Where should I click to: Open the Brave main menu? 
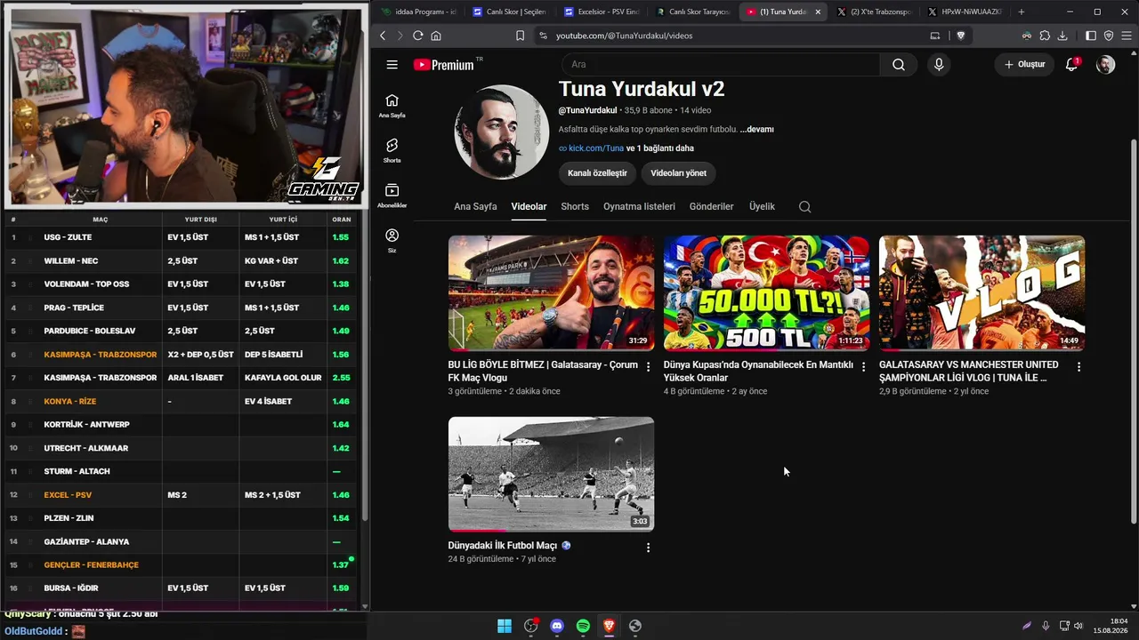click(1126, 36)
